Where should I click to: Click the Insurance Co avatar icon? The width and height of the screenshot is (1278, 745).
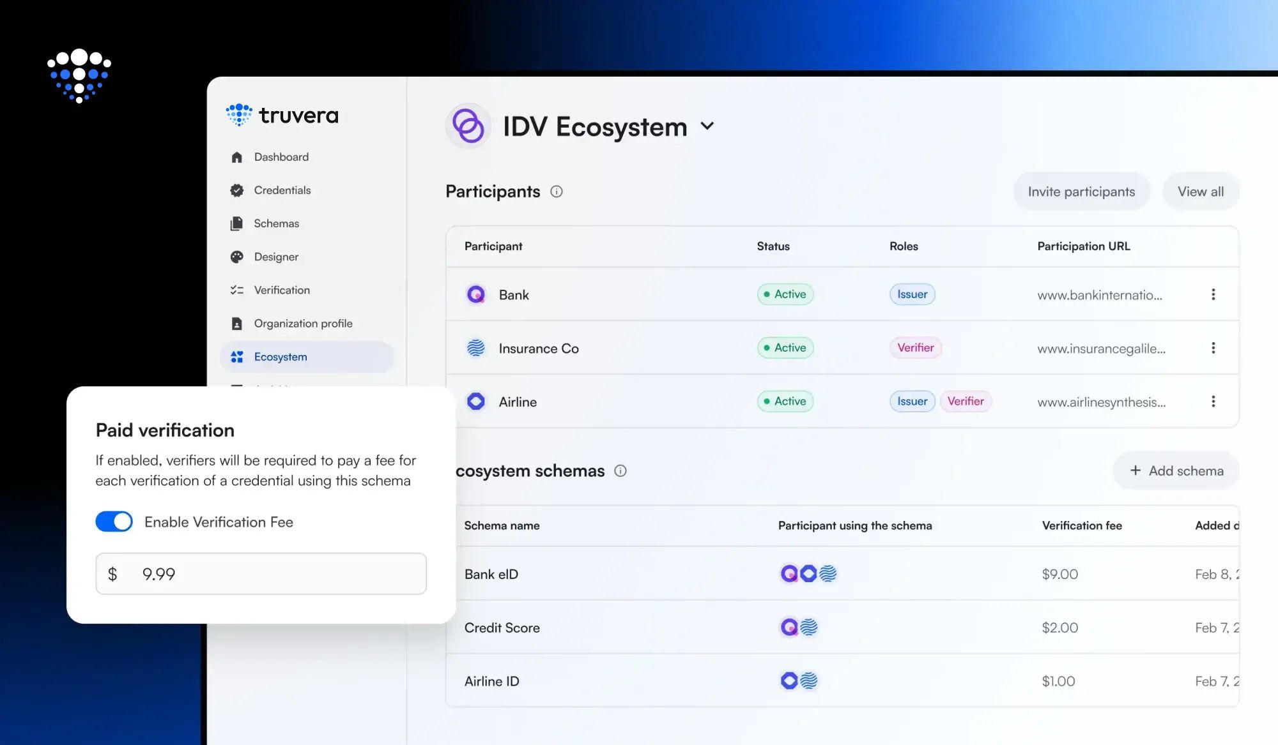(x=475, y=348)
